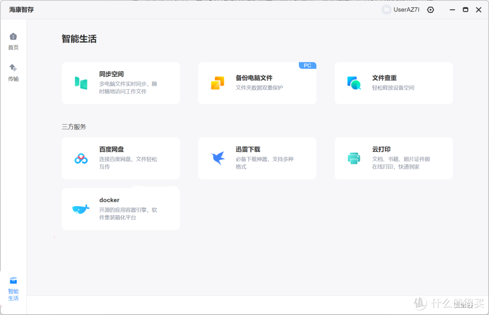Open the 同步空间 card
Screen dimensions: 489x315
[x=121, y=83]
